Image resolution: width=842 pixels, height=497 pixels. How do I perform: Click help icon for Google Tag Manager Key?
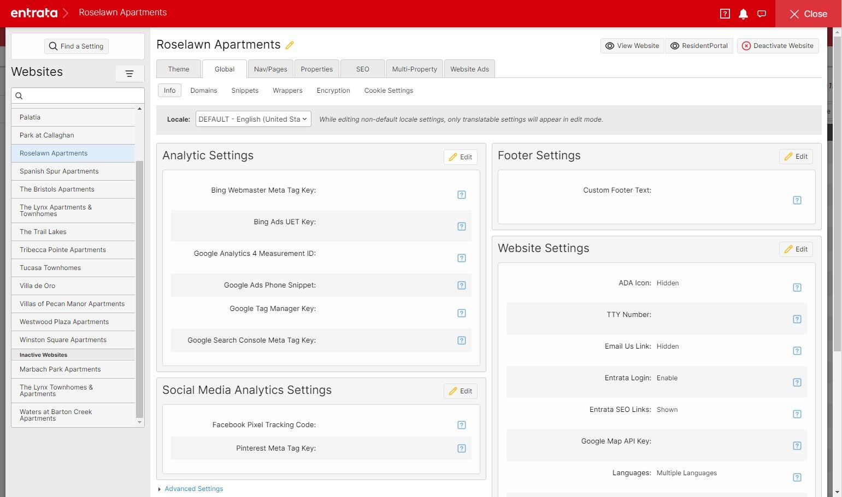click(x=462, y=313)
